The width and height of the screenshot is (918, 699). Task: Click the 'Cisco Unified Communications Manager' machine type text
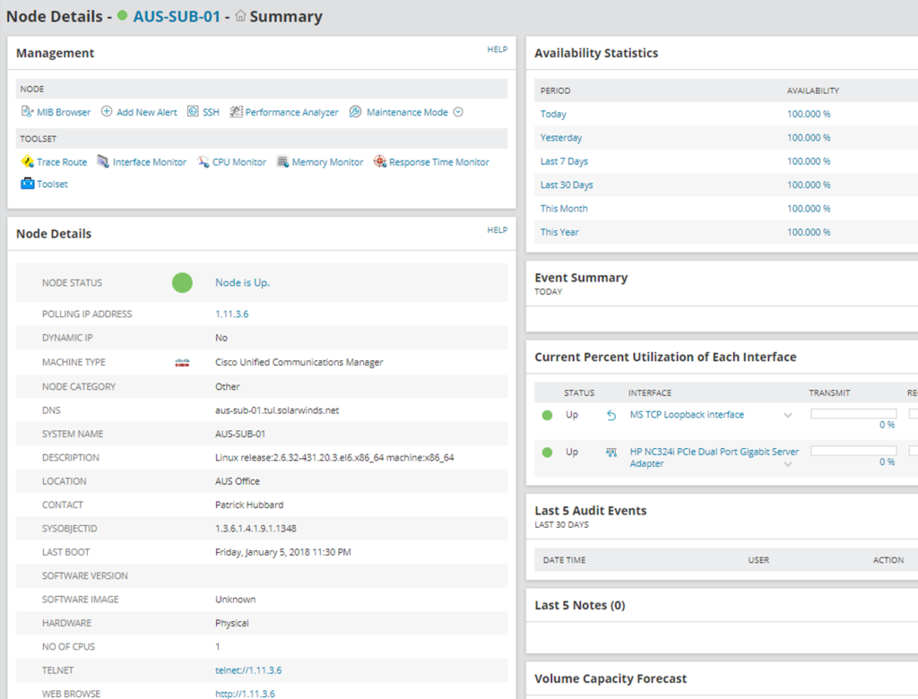coord(299,362)
